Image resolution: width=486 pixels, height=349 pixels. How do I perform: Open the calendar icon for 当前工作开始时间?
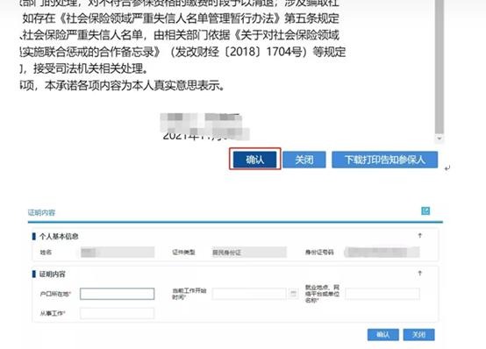293,294
